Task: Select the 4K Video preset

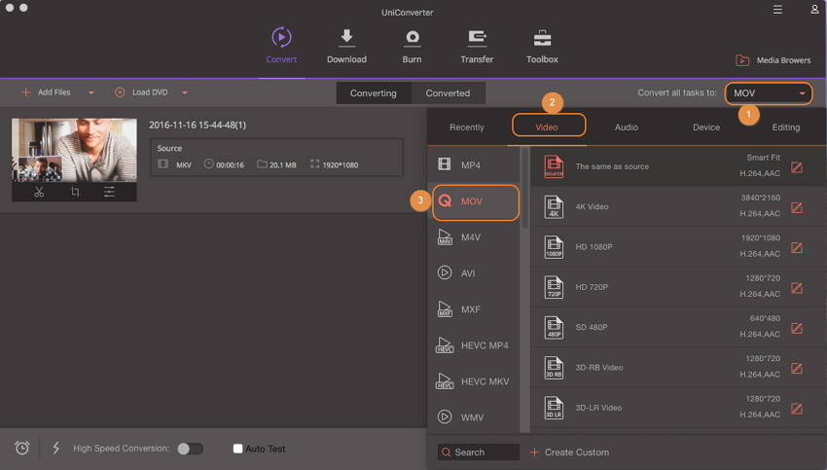Action: (x=678, y=206)
